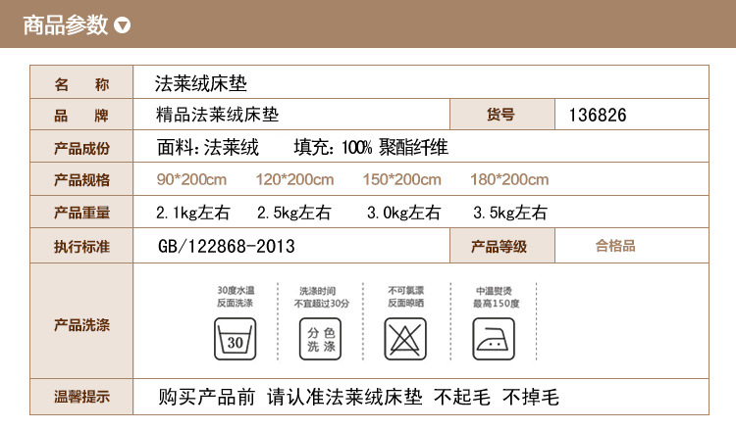Click the 30度水温 反面洗涤 caption

[236, 297]
